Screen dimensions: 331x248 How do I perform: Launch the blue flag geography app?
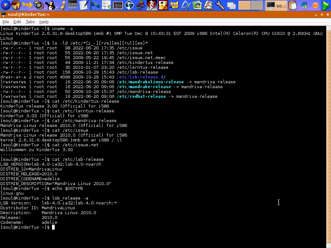pos(95,5)
